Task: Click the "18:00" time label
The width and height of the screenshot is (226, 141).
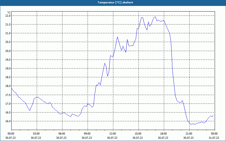Action: click(x=163, y=134)
